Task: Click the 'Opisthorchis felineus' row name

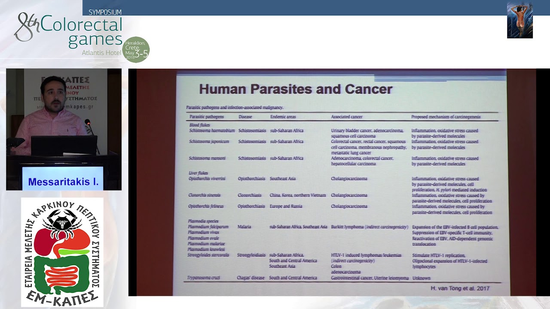Action: (x=206, y=206)
